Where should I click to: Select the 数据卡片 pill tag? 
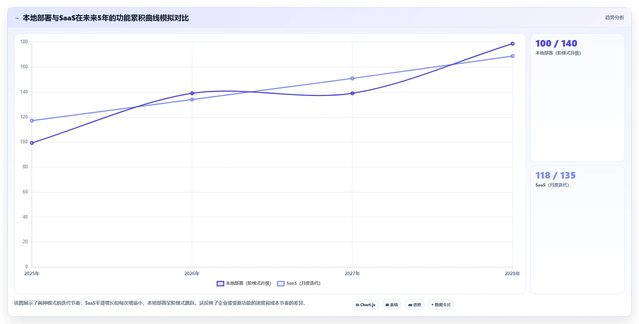[x=441, y=305]
